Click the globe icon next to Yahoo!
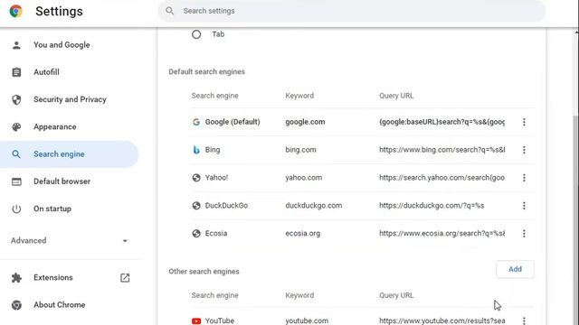579x325 pixels. coord(196,178)
